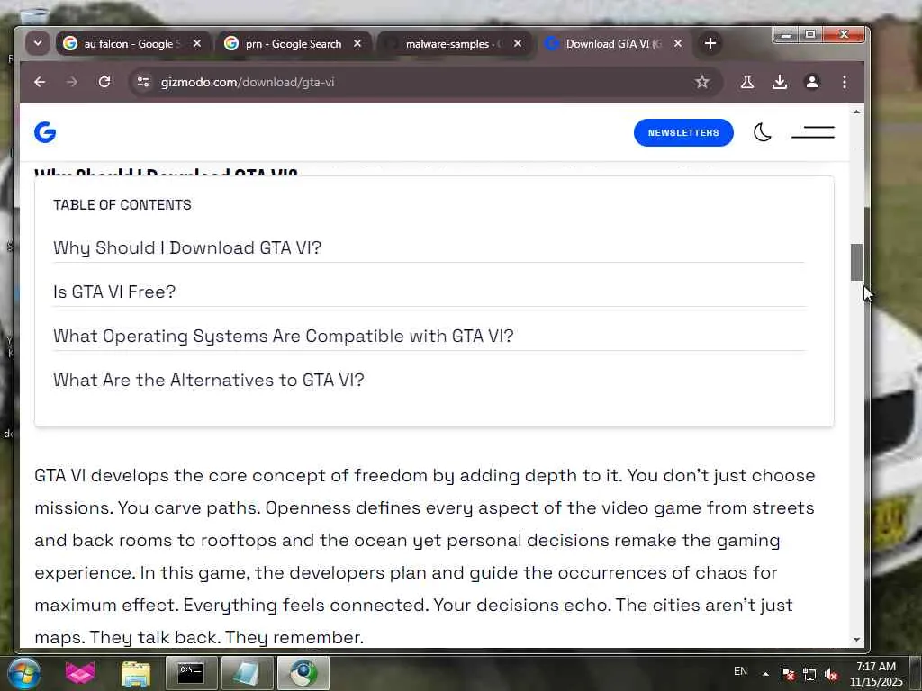Open the network status tray icon
Screen dimensions: 922x691
[x=809, y=674]
